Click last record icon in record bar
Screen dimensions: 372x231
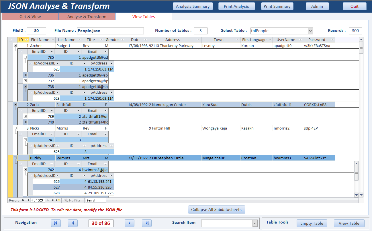[53, 200]
